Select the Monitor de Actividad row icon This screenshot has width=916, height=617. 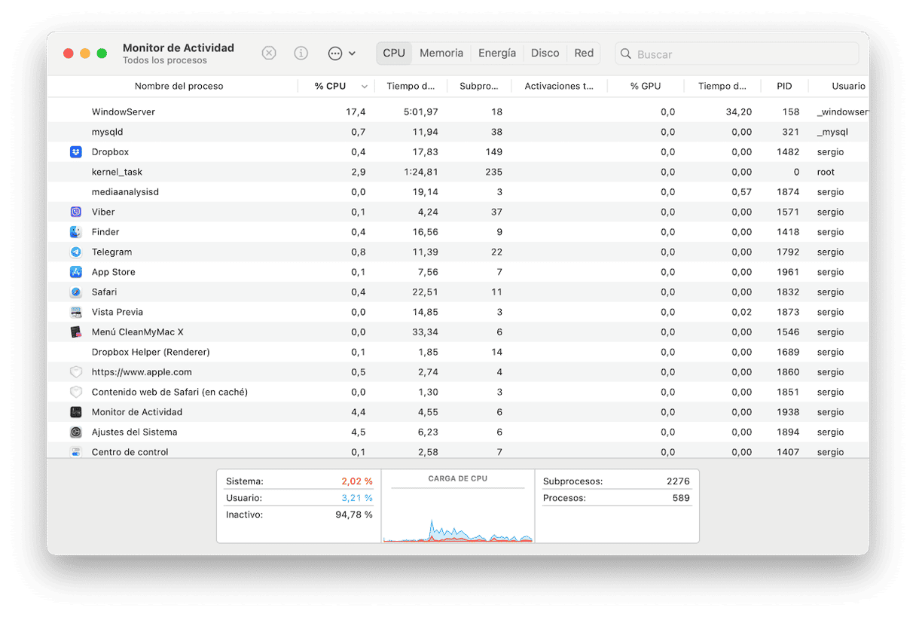(76, 412)
